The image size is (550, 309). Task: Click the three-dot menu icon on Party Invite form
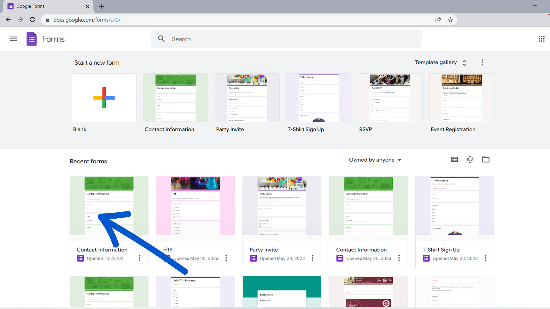(x=313, y=258)
